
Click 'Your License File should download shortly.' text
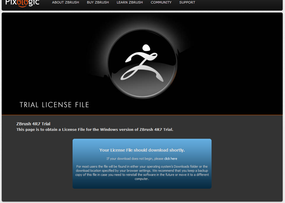(x=142, y=150)
